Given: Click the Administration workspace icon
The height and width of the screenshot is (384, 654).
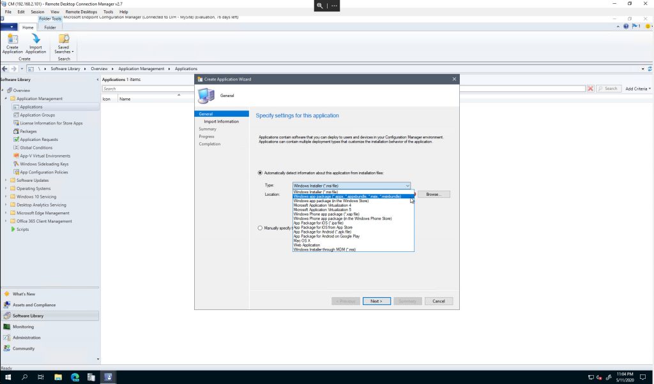Looking at the screenshot, I should click(6, 338).
